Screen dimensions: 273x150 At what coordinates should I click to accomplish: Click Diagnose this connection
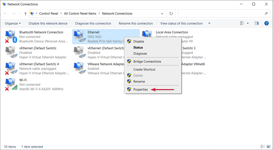click(93, 23)
